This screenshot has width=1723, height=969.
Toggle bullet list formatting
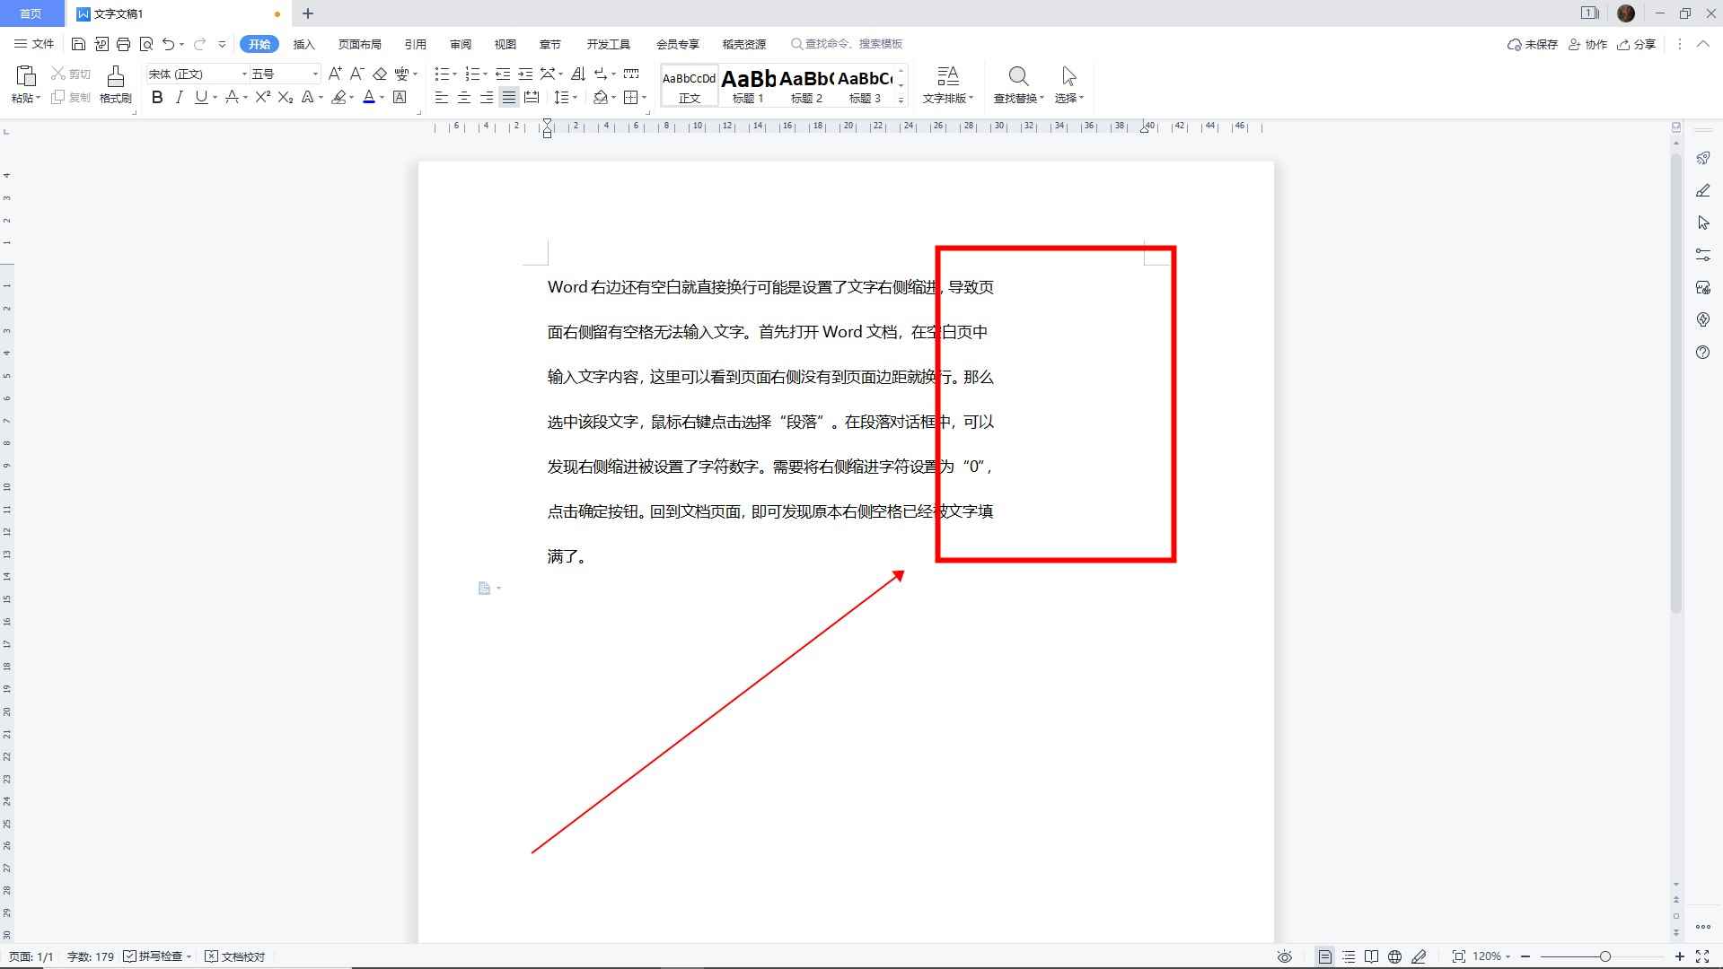tap(442, 74)
